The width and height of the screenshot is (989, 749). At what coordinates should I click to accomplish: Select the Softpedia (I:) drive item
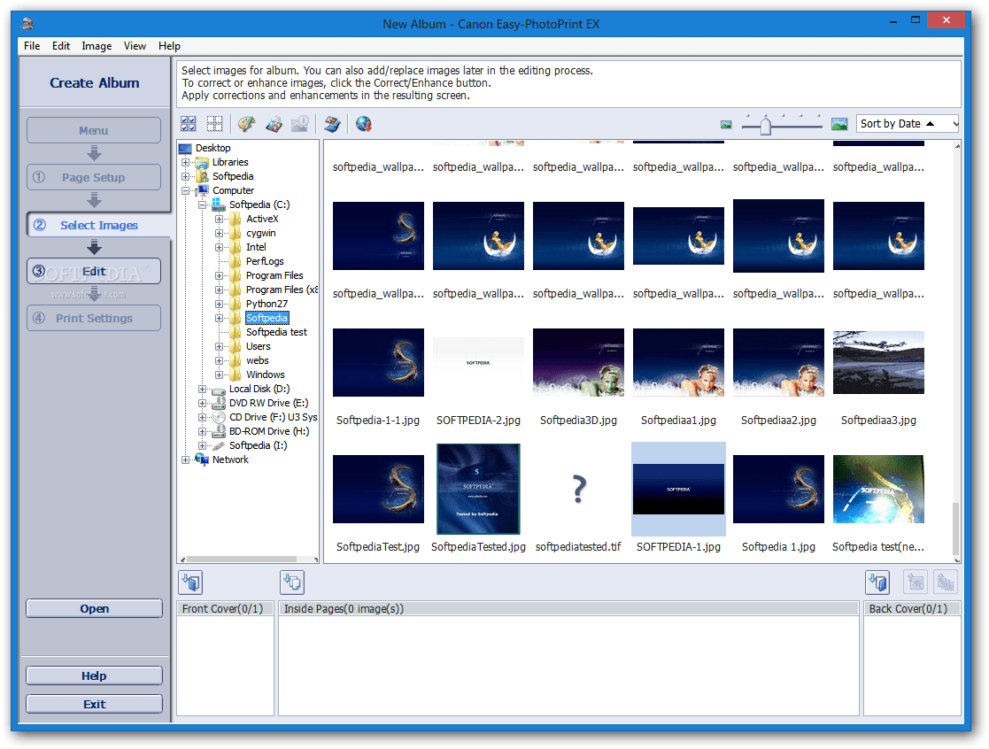258,445
